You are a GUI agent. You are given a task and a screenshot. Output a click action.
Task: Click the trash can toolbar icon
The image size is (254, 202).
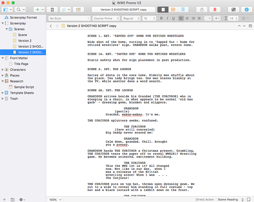[52, 10]
